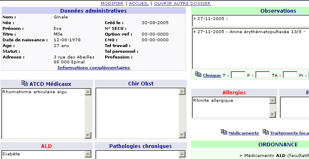Click the address 3 rue des Abeilles
This screenshot has width=309, height=159.
tap(74, 57)
